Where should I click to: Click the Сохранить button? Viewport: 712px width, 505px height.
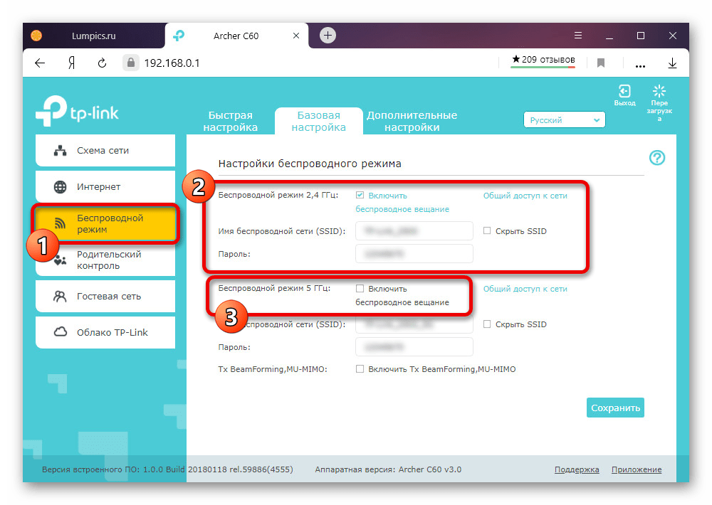coord(615,408)
